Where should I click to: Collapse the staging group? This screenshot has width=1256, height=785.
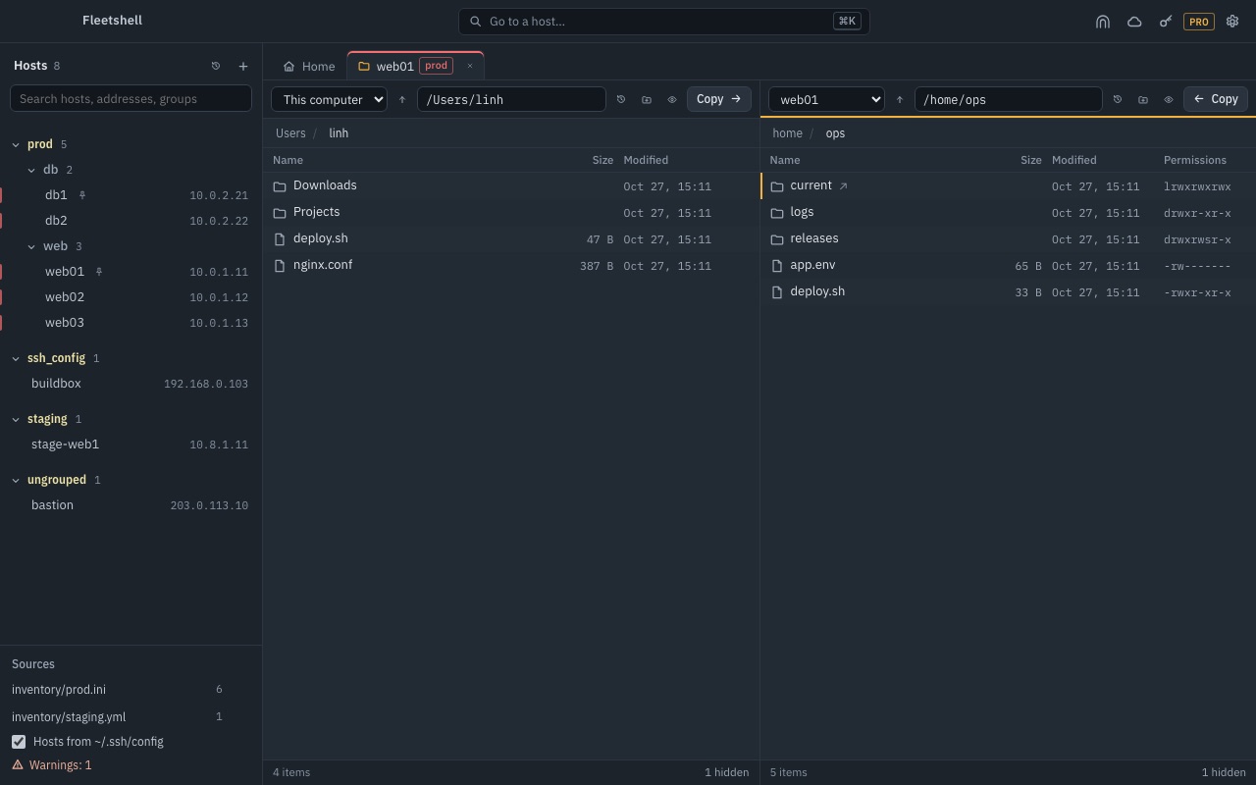coord(16,419)
